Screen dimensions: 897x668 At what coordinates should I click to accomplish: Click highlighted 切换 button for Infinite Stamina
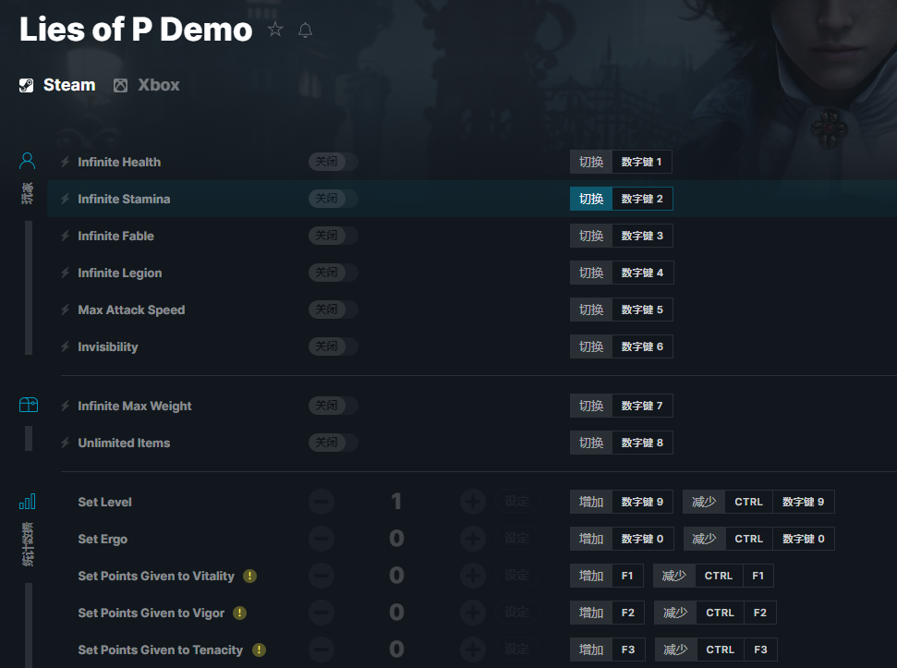591,199
